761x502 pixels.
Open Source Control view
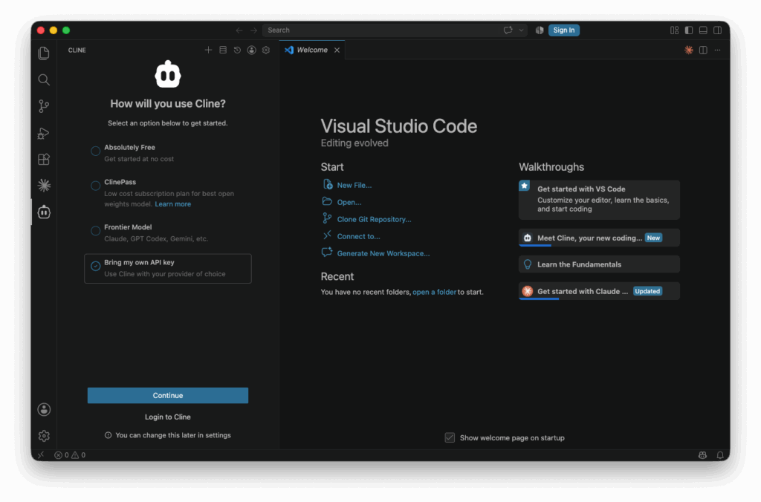click(x=44, y=106)
